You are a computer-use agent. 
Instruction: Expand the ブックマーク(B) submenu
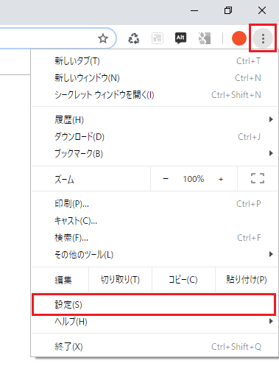coord(155,154)
